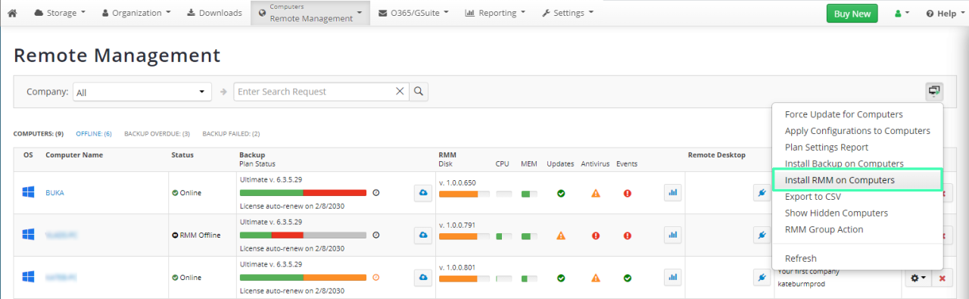Viewport: 969px width, 299px height.
Task: Open the Help dropdown
Action: tap(945, 14)
